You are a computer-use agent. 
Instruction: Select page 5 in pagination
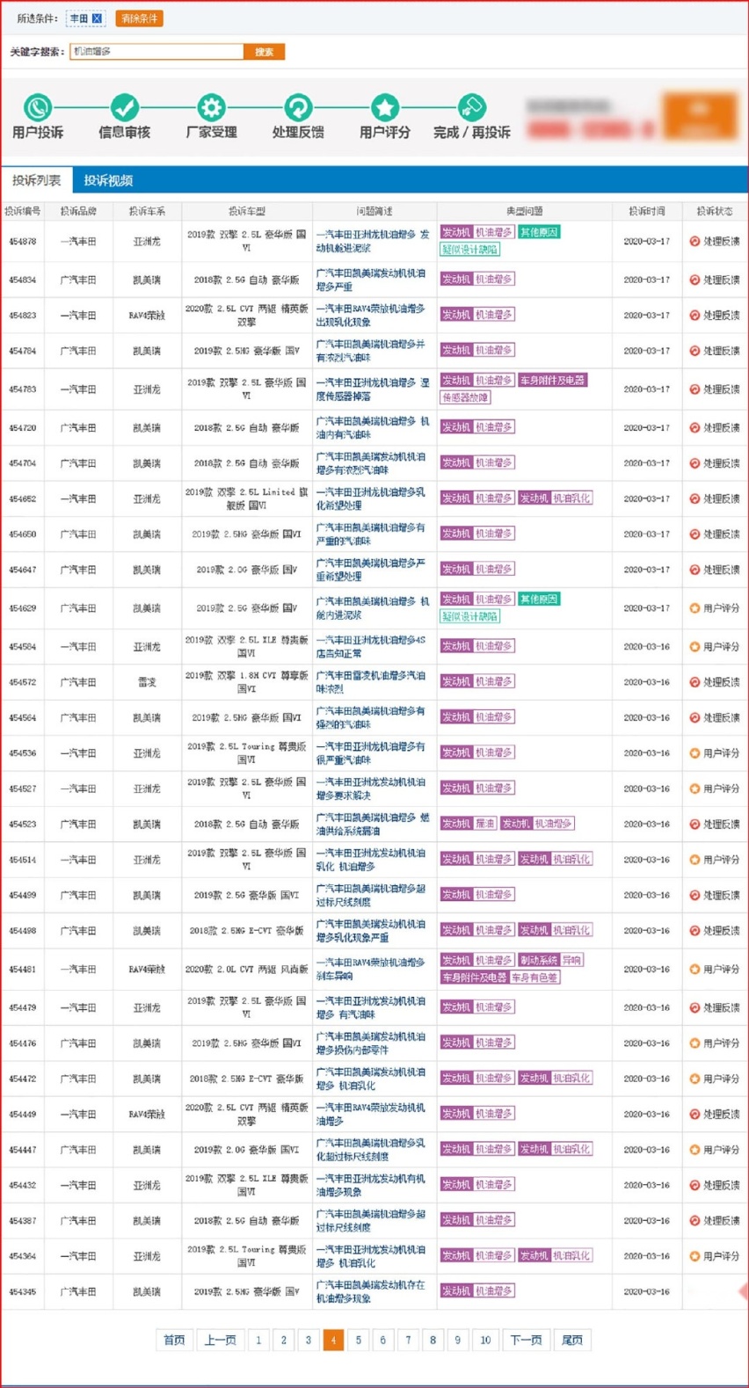pos(358,1341)
